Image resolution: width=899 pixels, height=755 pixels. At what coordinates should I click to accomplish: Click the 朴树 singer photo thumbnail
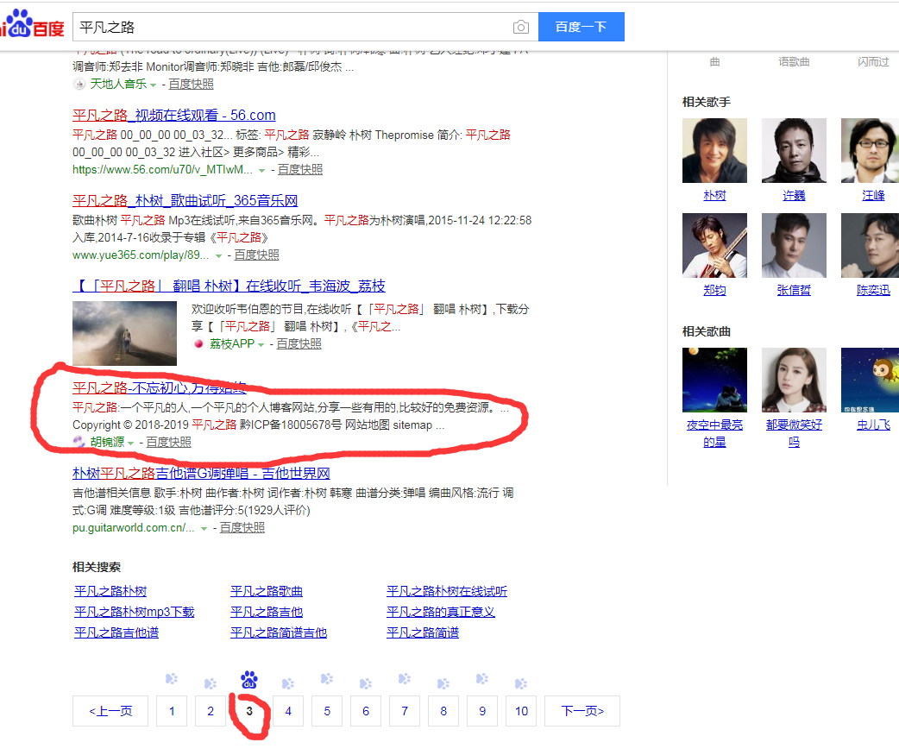pos(714,151)
